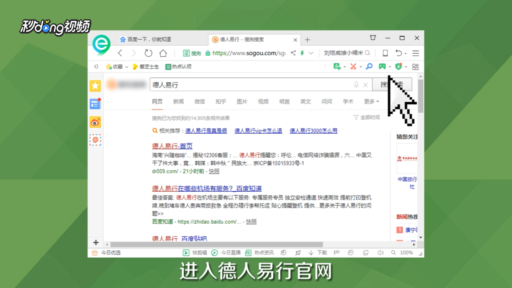Screen dimensions: 512x288
Task: Click the green gamepad extension icon
Action: (x=382, y=66)
